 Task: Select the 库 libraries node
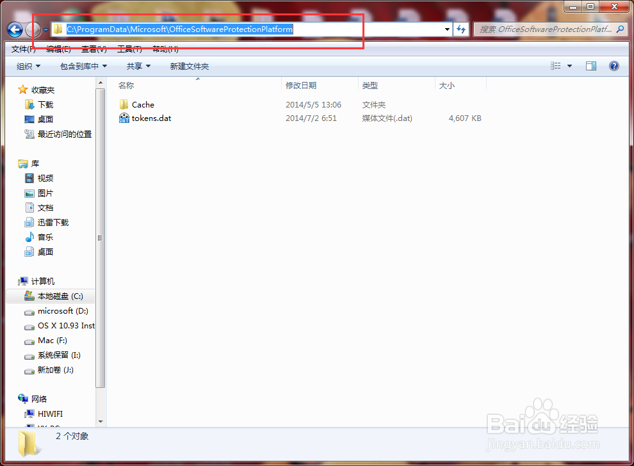click(35, 164)
